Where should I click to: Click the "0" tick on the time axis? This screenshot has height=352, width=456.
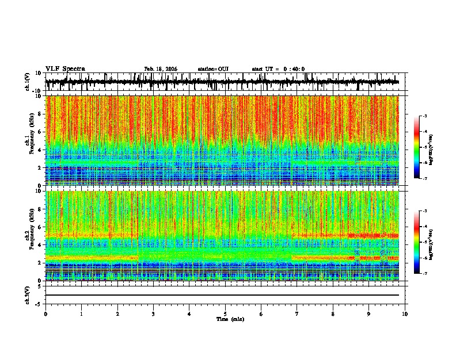click(45, 314)
